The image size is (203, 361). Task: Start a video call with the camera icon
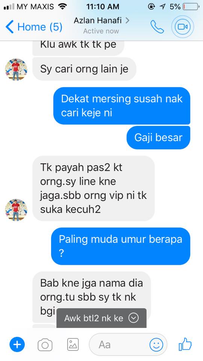(183, 27)
